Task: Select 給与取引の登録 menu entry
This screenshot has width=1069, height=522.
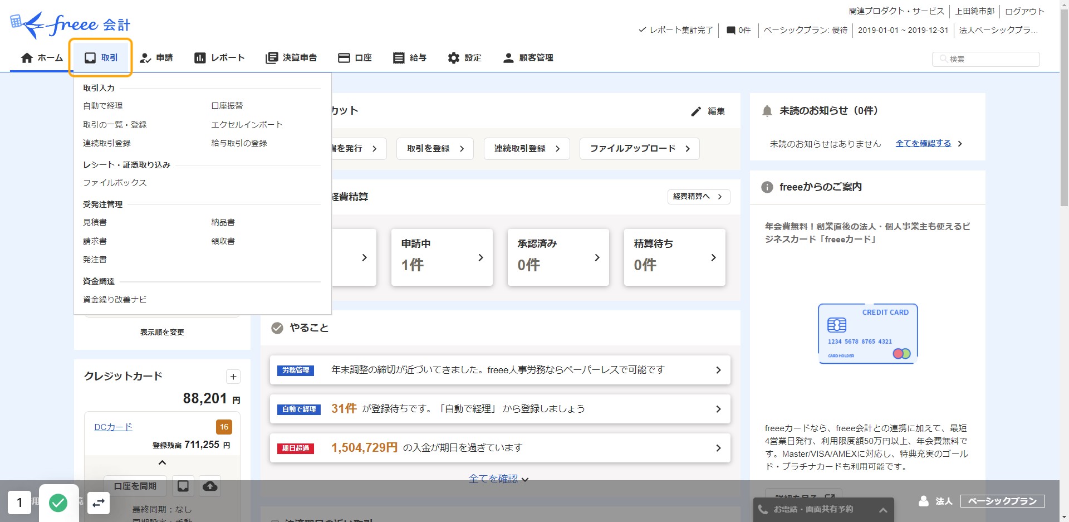Action: click(x=239, y=143)
